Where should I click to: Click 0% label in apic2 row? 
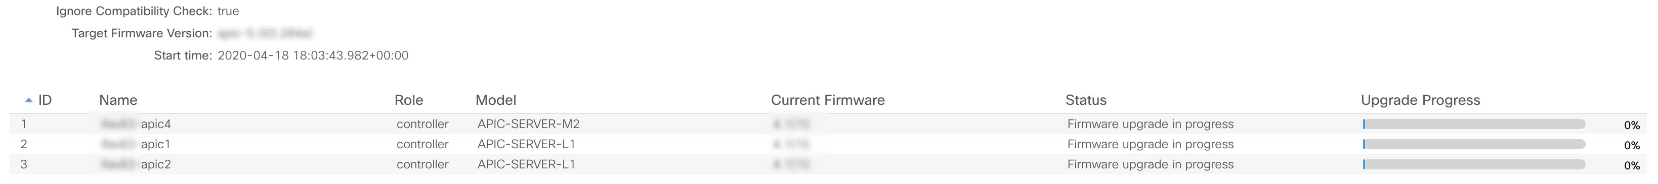click(x=1632, y=165)
